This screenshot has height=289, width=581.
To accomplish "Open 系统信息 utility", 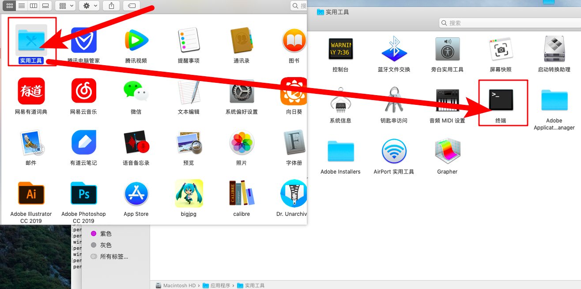I will pyautogui.click(x=340, y=100).
